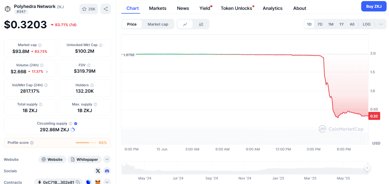The width and height of the screenshot is (389, 184).
Task: Expand the Website links dropdown
Action: pos(107,160)
